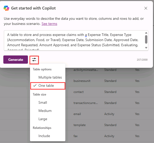Click the Generate button
The image size is (154, 143).
coord(16,60)
